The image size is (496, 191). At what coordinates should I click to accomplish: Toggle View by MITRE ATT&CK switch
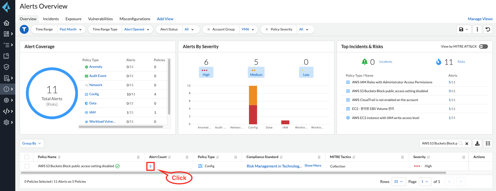click(483, 47)
